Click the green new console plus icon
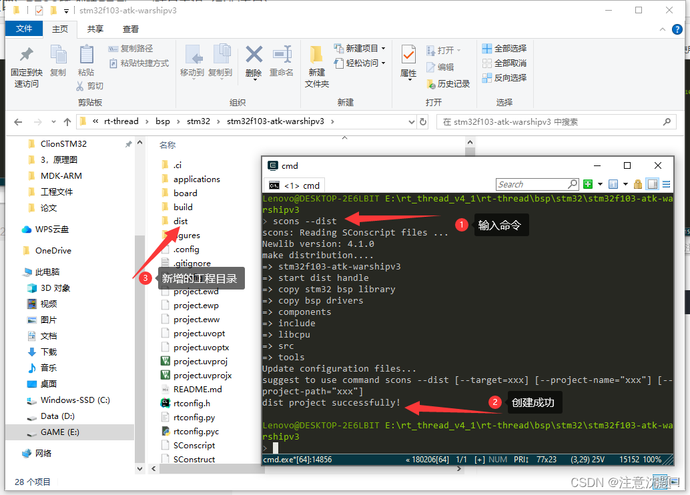The width and height of the screenshot is (690, 495). (x=587, y=184)
